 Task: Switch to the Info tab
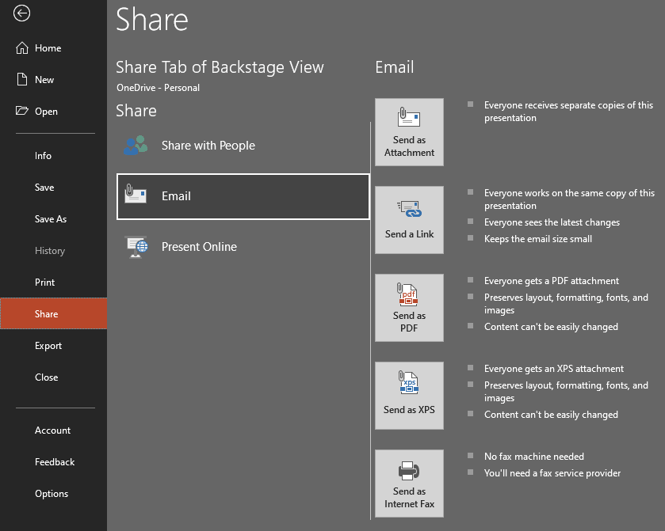[44, 155]
